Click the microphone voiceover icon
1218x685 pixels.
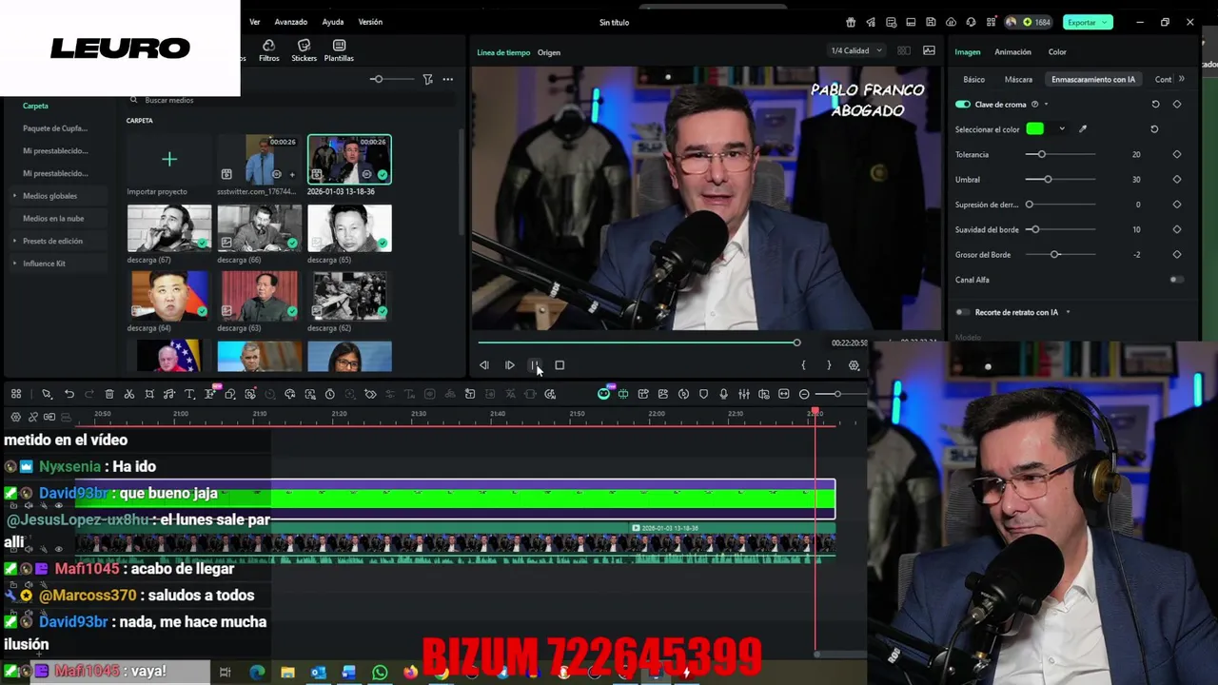[x=723, y=394]
